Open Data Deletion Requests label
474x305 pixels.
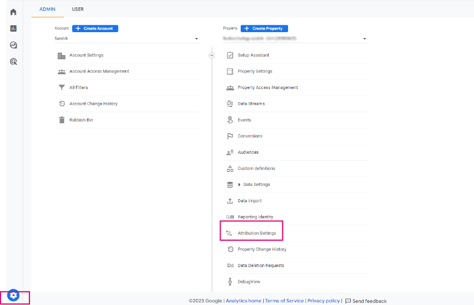click(261, 265)
